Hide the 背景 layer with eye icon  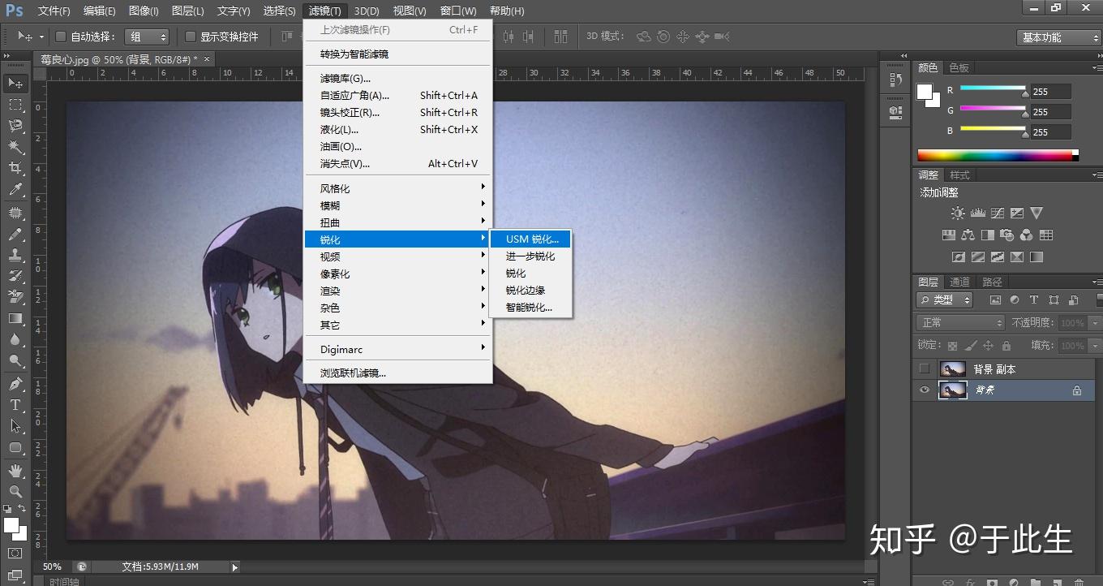[924, 390]
